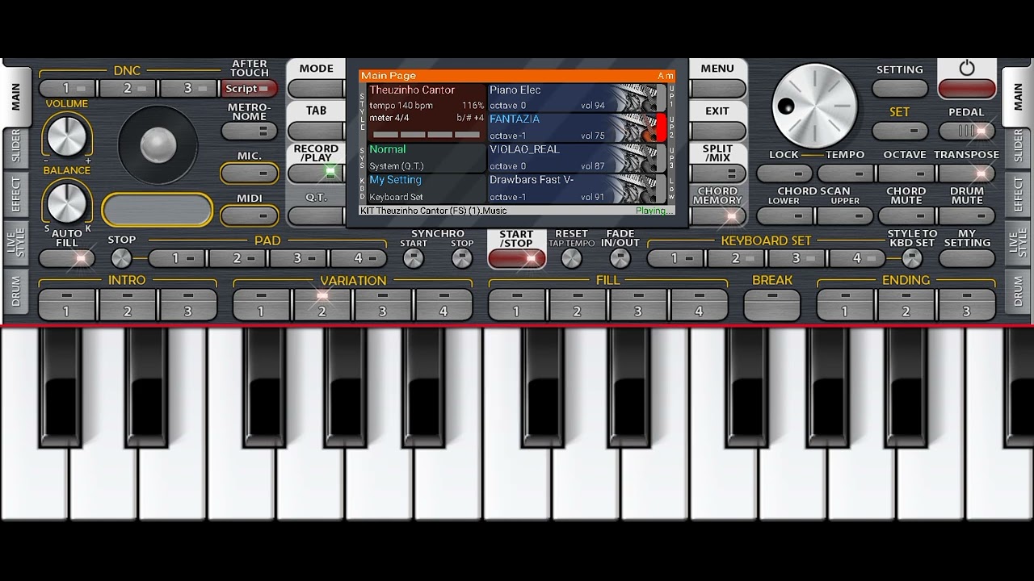This screenshot has width=1034, height=581.
Task: Click the BREAK button
Action: coord(772,305)
